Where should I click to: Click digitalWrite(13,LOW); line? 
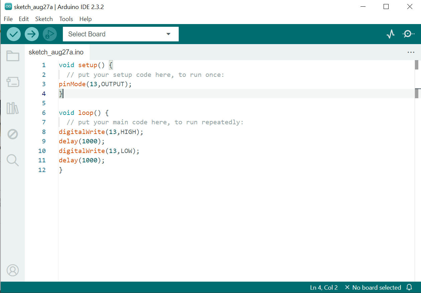click(99, 151)
